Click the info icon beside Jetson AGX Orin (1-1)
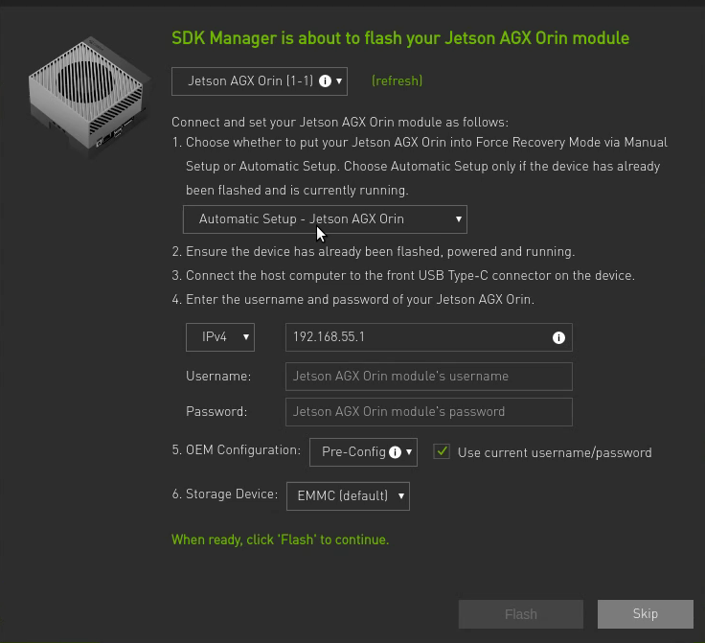705x643 pixels. pyautogui.click(x=325, y=80)
